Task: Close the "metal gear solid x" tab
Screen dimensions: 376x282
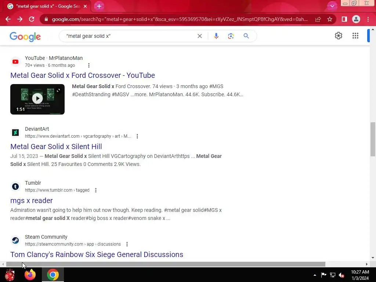Action: [x=85, y=6]
